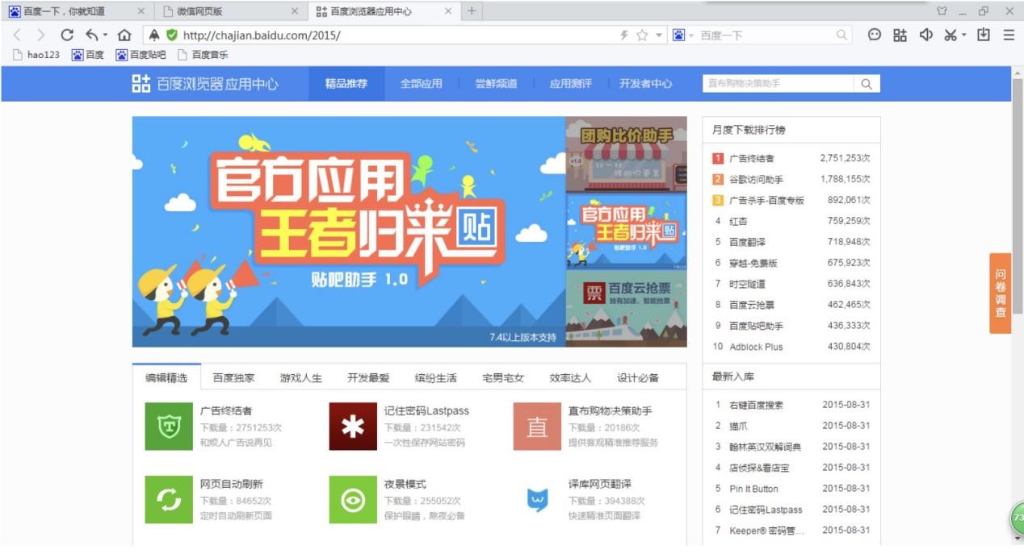Click the lightning speed mode icon
The image size is (1024, 558).
tap(623, 35)
